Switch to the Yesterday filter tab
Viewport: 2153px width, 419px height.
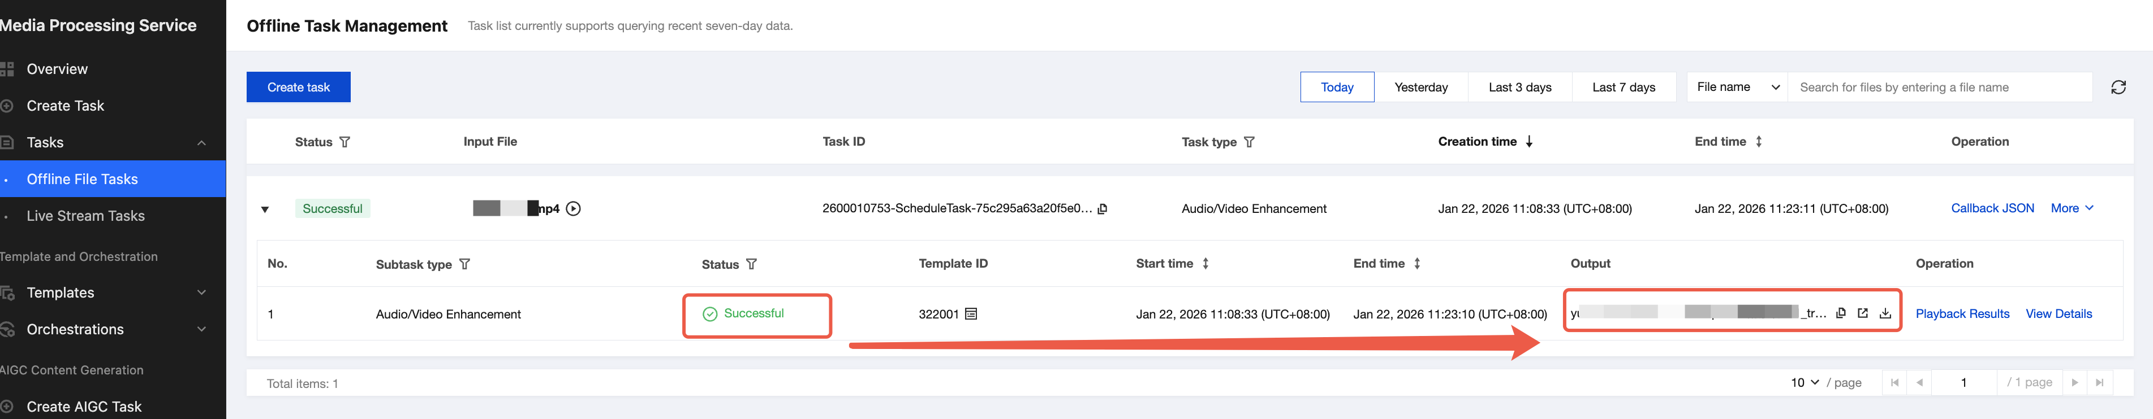1421,87
